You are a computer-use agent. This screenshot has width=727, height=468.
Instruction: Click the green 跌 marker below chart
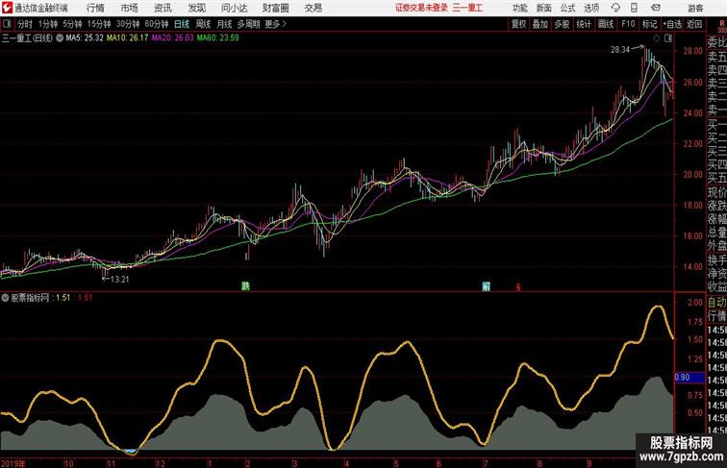[x=246, y=286]
